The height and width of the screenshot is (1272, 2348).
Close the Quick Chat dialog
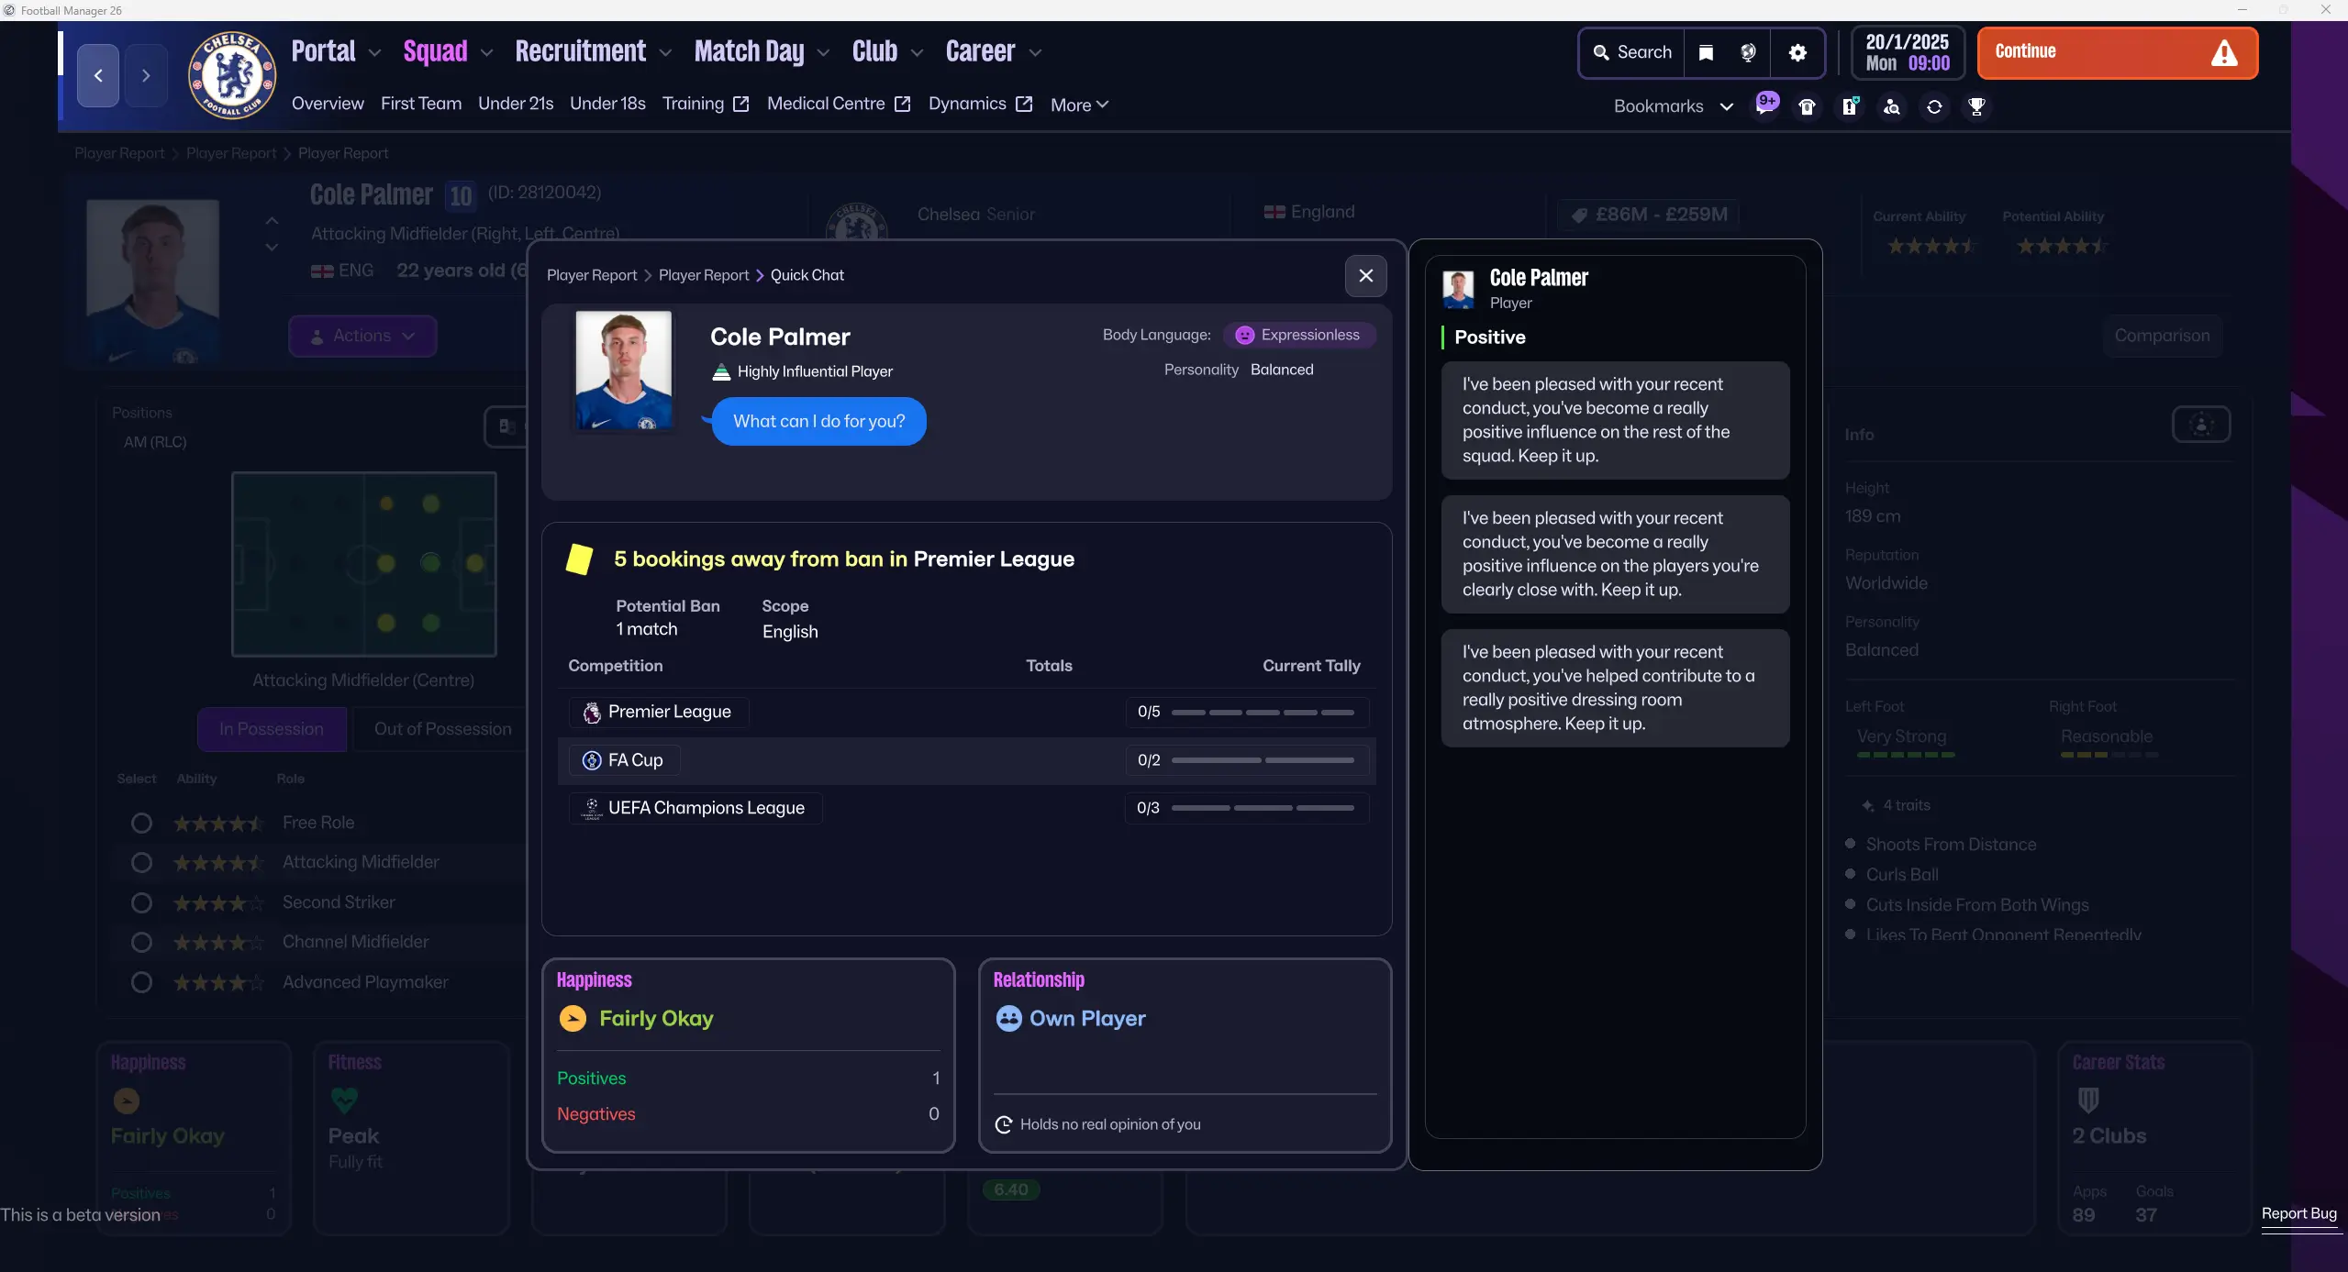tap(1365, 275)
